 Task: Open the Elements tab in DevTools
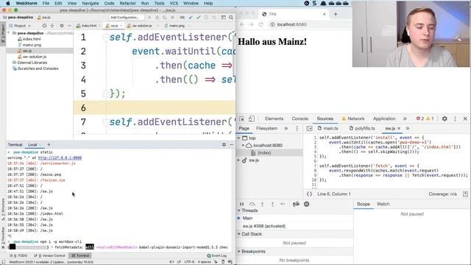click(x=274, y=119)
